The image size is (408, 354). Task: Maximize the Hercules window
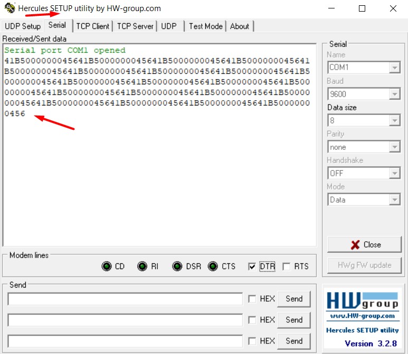click(x=362, y=8)
